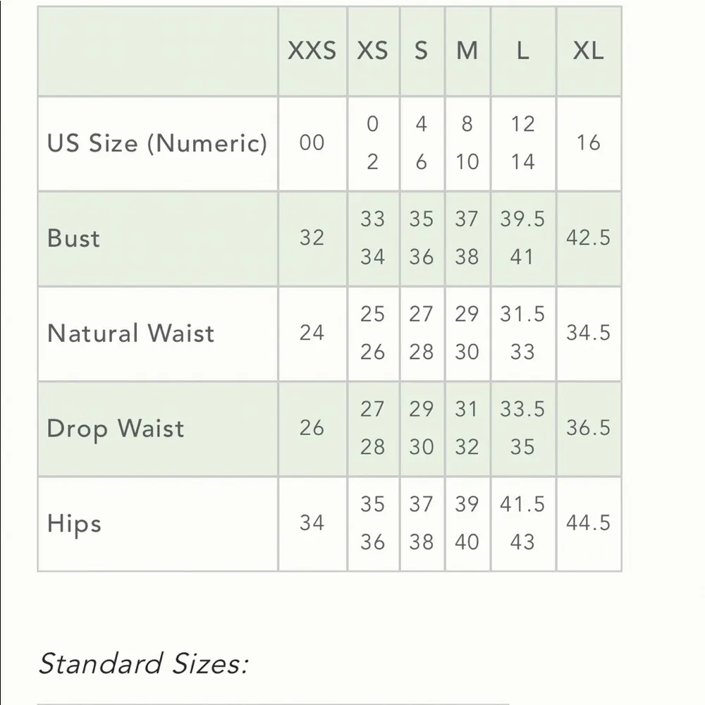Image resolution: width=705 pixels, height=705 pixels.
Task: Select the 12 14 US size cell
Action: point(522,143)
